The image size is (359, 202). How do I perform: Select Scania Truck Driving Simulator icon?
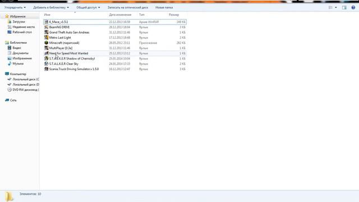pyautogui.click(x=46, y=69)
